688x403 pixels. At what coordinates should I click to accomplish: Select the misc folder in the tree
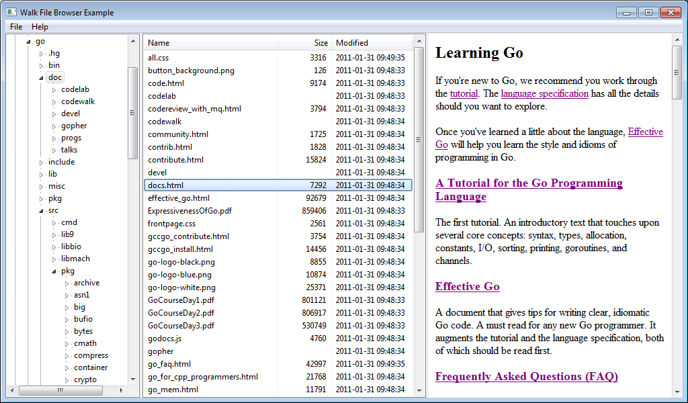(x=56, y=186)
